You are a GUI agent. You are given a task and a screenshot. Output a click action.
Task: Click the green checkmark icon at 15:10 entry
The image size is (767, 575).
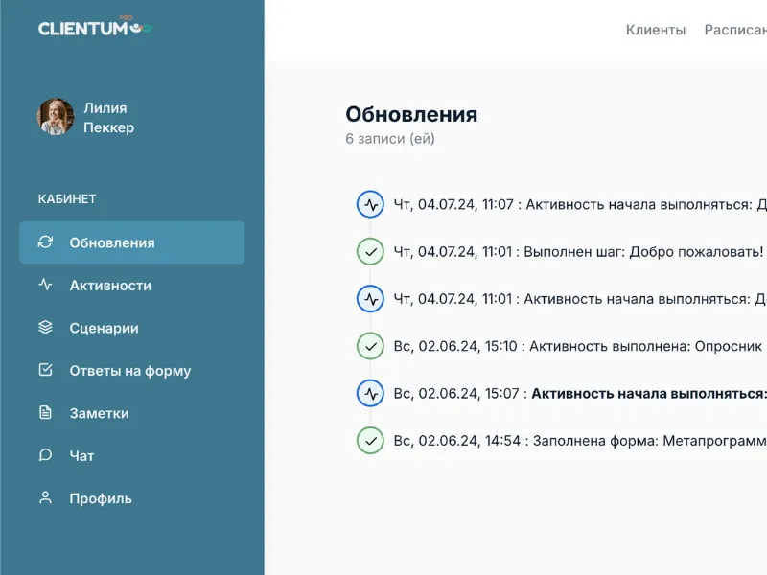(370, 346)
